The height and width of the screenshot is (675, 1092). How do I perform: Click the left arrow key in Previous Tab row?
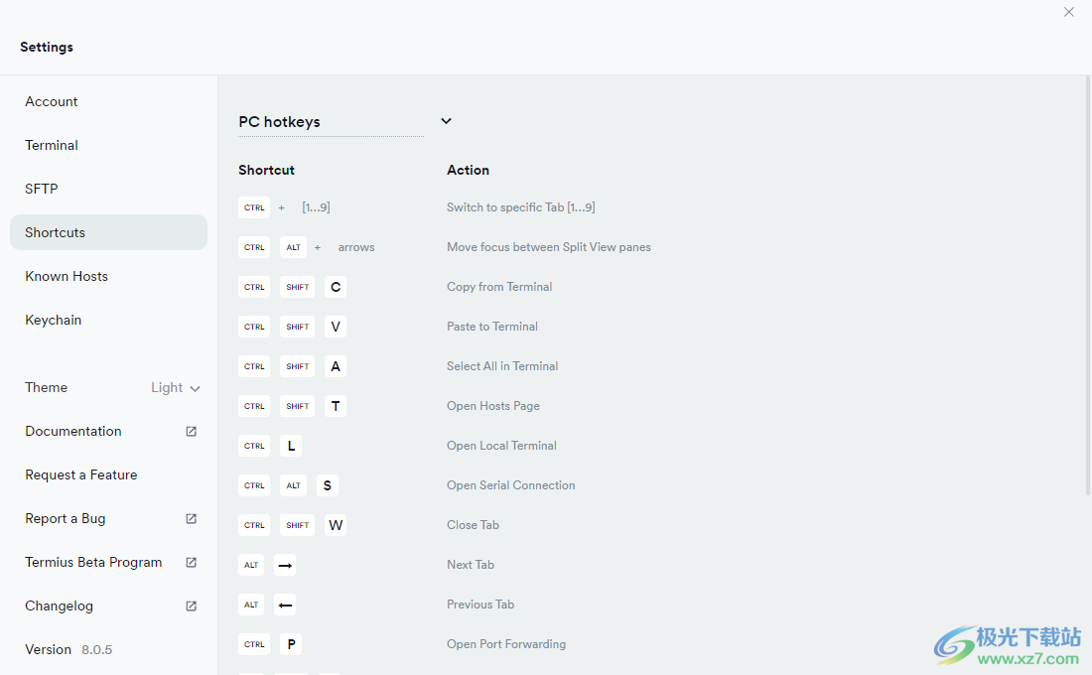click(x=285, y=605)
